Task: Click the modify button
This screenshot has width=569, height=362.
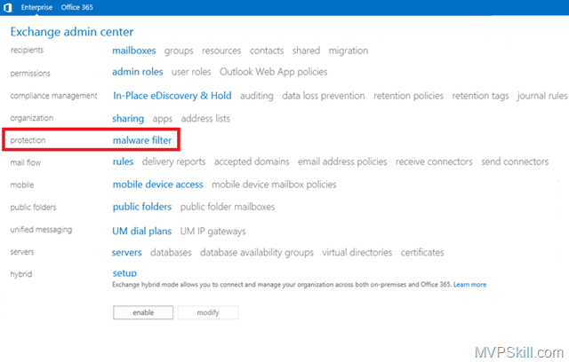Action: (207, 313)
